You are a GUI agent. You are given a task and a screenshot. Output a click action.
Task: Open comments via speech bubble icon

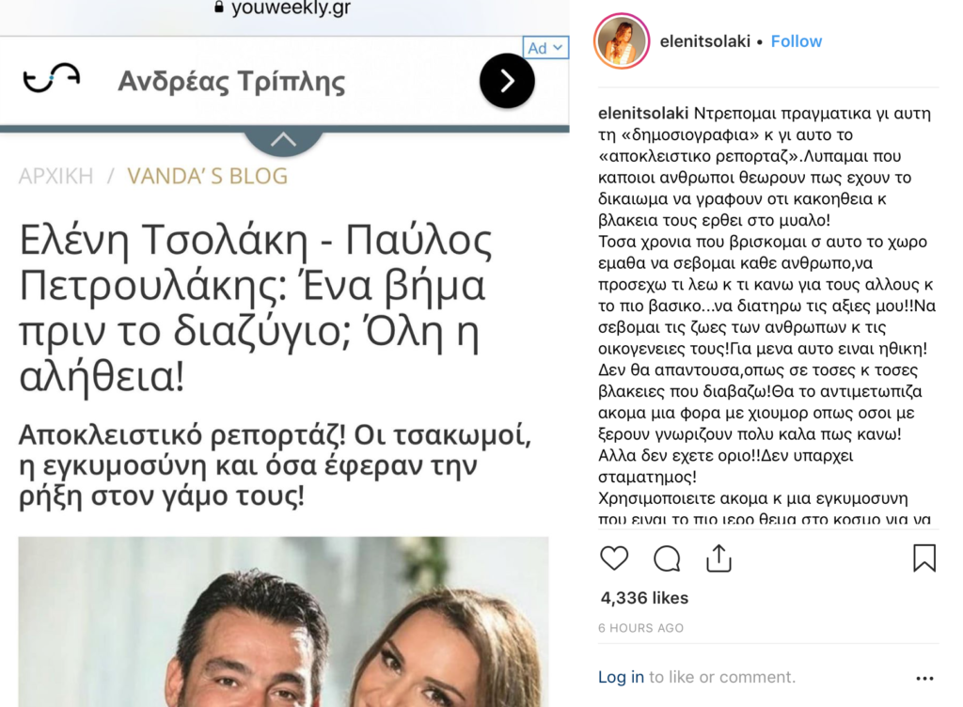coord(667,558)
